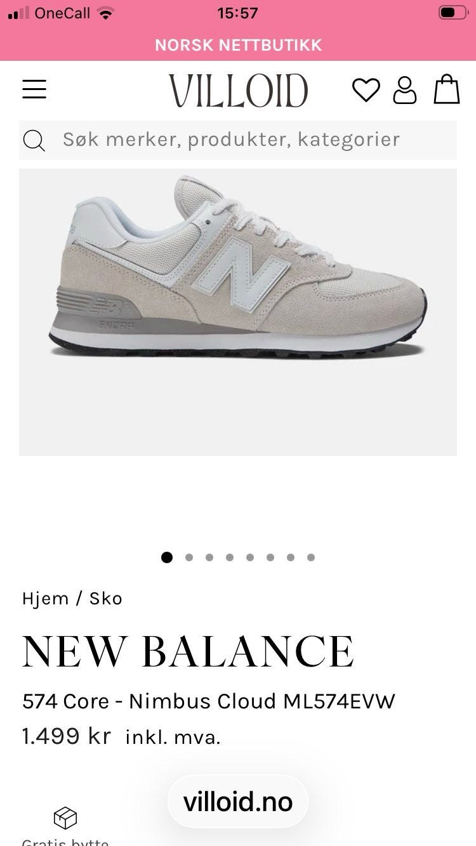Select the last image carousel dot
Viewport: 476px width, 846px height.
click(311, 557)
